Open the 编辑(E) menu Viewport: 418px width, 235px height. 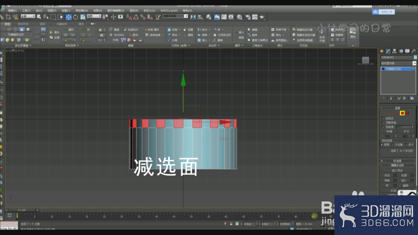[12, 10]
